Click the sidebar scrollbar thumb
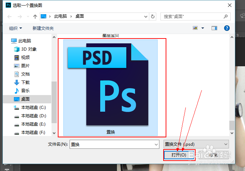The image size is (245, 171). coord(54,102)
